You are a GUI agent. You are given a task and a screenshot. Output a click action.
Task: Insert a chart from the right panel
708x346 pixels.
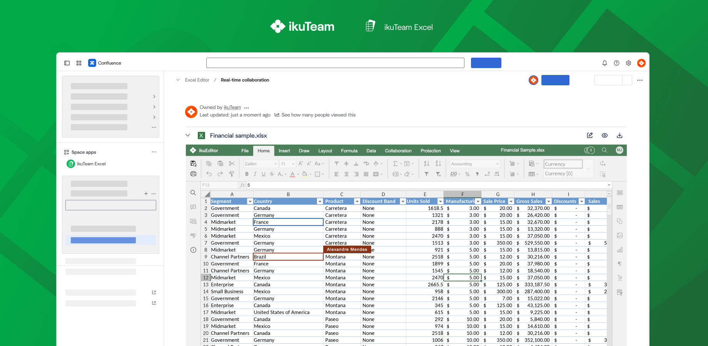click(620, 250)
